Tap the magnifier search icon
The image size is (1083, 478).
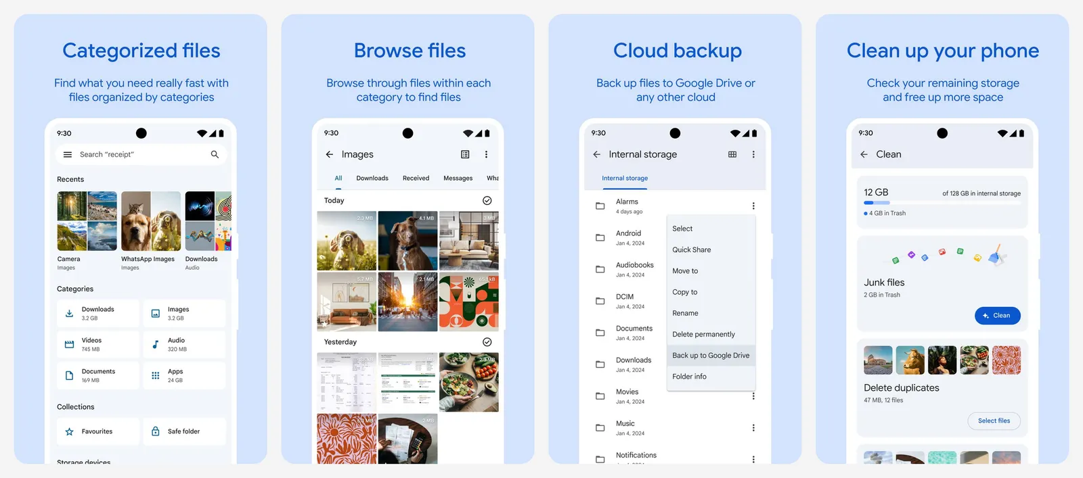click(x=215, y=154)
